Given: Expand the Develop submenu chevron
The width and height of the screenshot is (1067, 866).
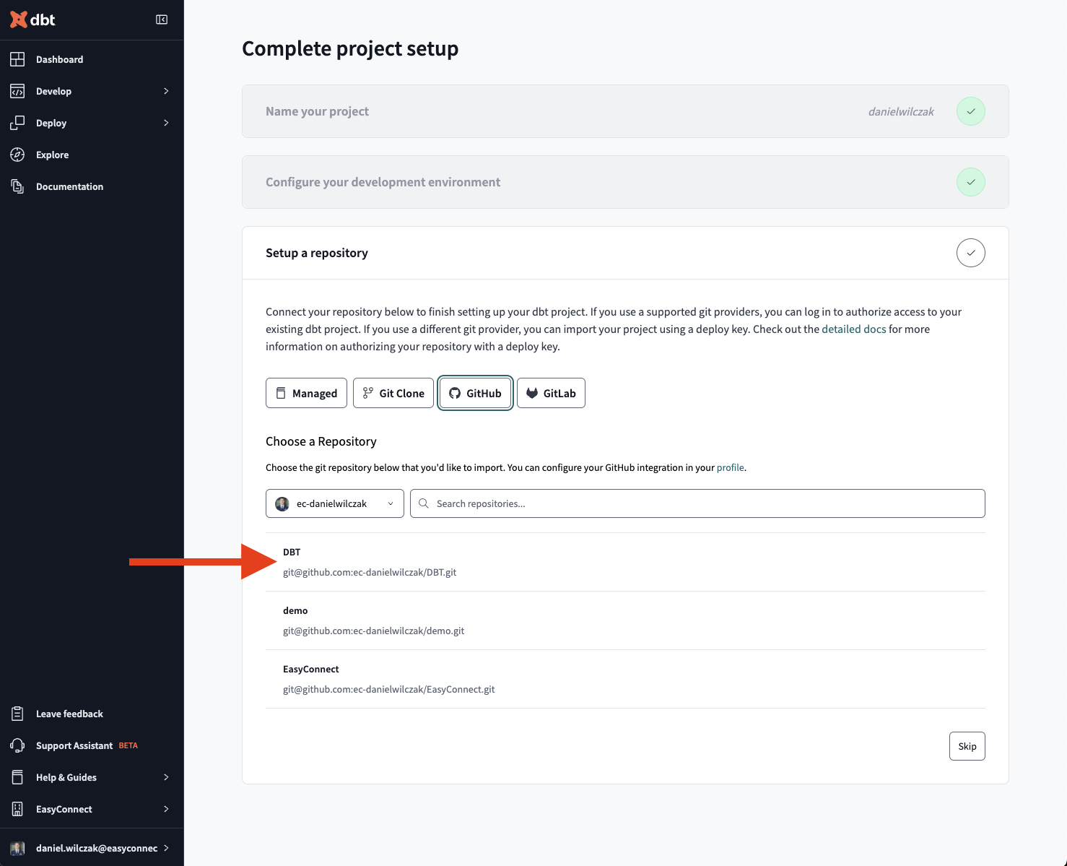Looking at the screenshot, I should [166, 91].
